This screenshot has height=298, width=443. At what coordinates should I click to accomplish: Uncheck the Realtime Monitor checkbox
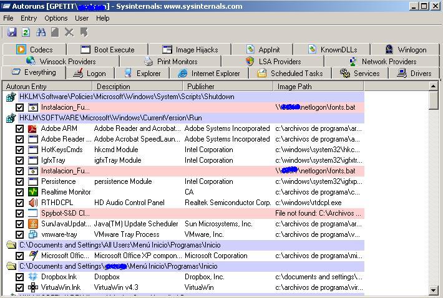pos(19,192)
